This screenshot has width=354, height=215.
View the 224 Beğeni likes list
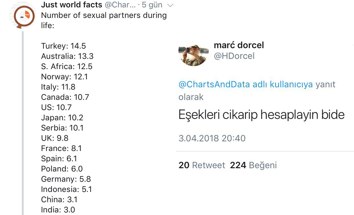(x=253, y=165)
